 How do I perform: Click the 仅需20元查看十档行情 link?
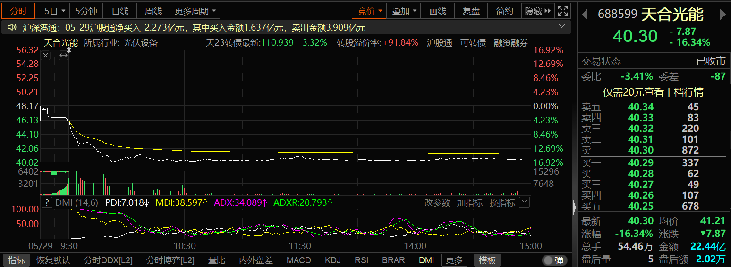coord(653,92)
